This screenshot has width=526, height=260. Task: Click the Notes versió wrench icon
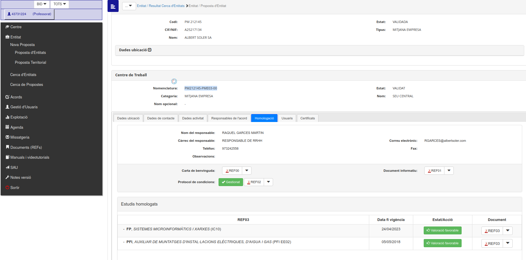click(x=7, y=177)
